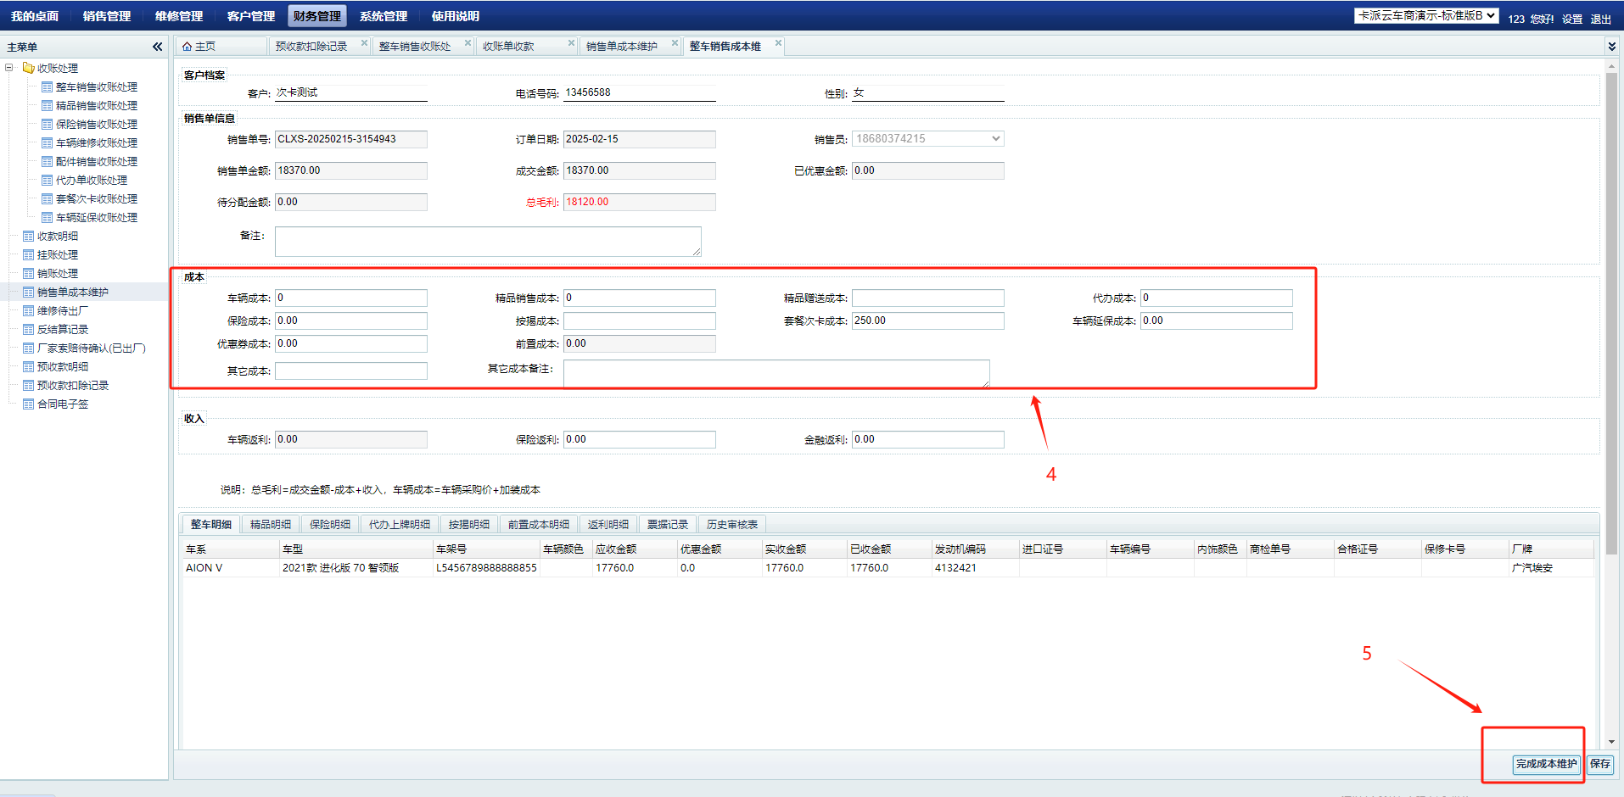
Task: Collapse the 主菜单 sidebar with double-arrow icon
Action: click(157, 47)
